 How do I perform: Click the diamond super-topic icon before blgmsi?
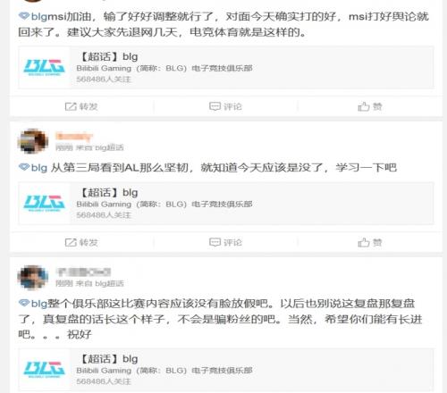[24, 16]
